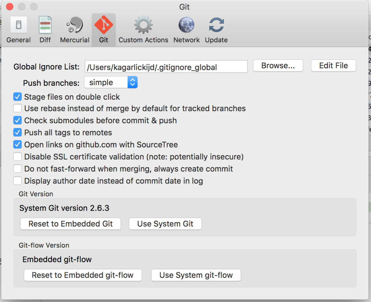
Task: Click Use System git-flow button
Action: pyautogui.click(x=196, y=275)
